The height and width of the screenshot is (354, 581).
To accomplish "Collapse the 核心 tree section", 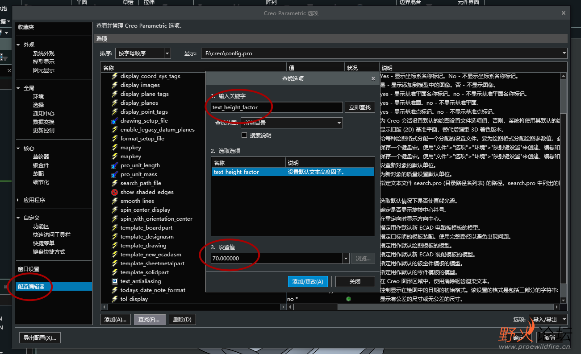I will pyautogui.click(x=18, y=148).
